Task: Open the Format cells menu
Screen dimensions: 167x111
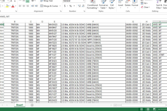Action: click(x=135, y=5)
